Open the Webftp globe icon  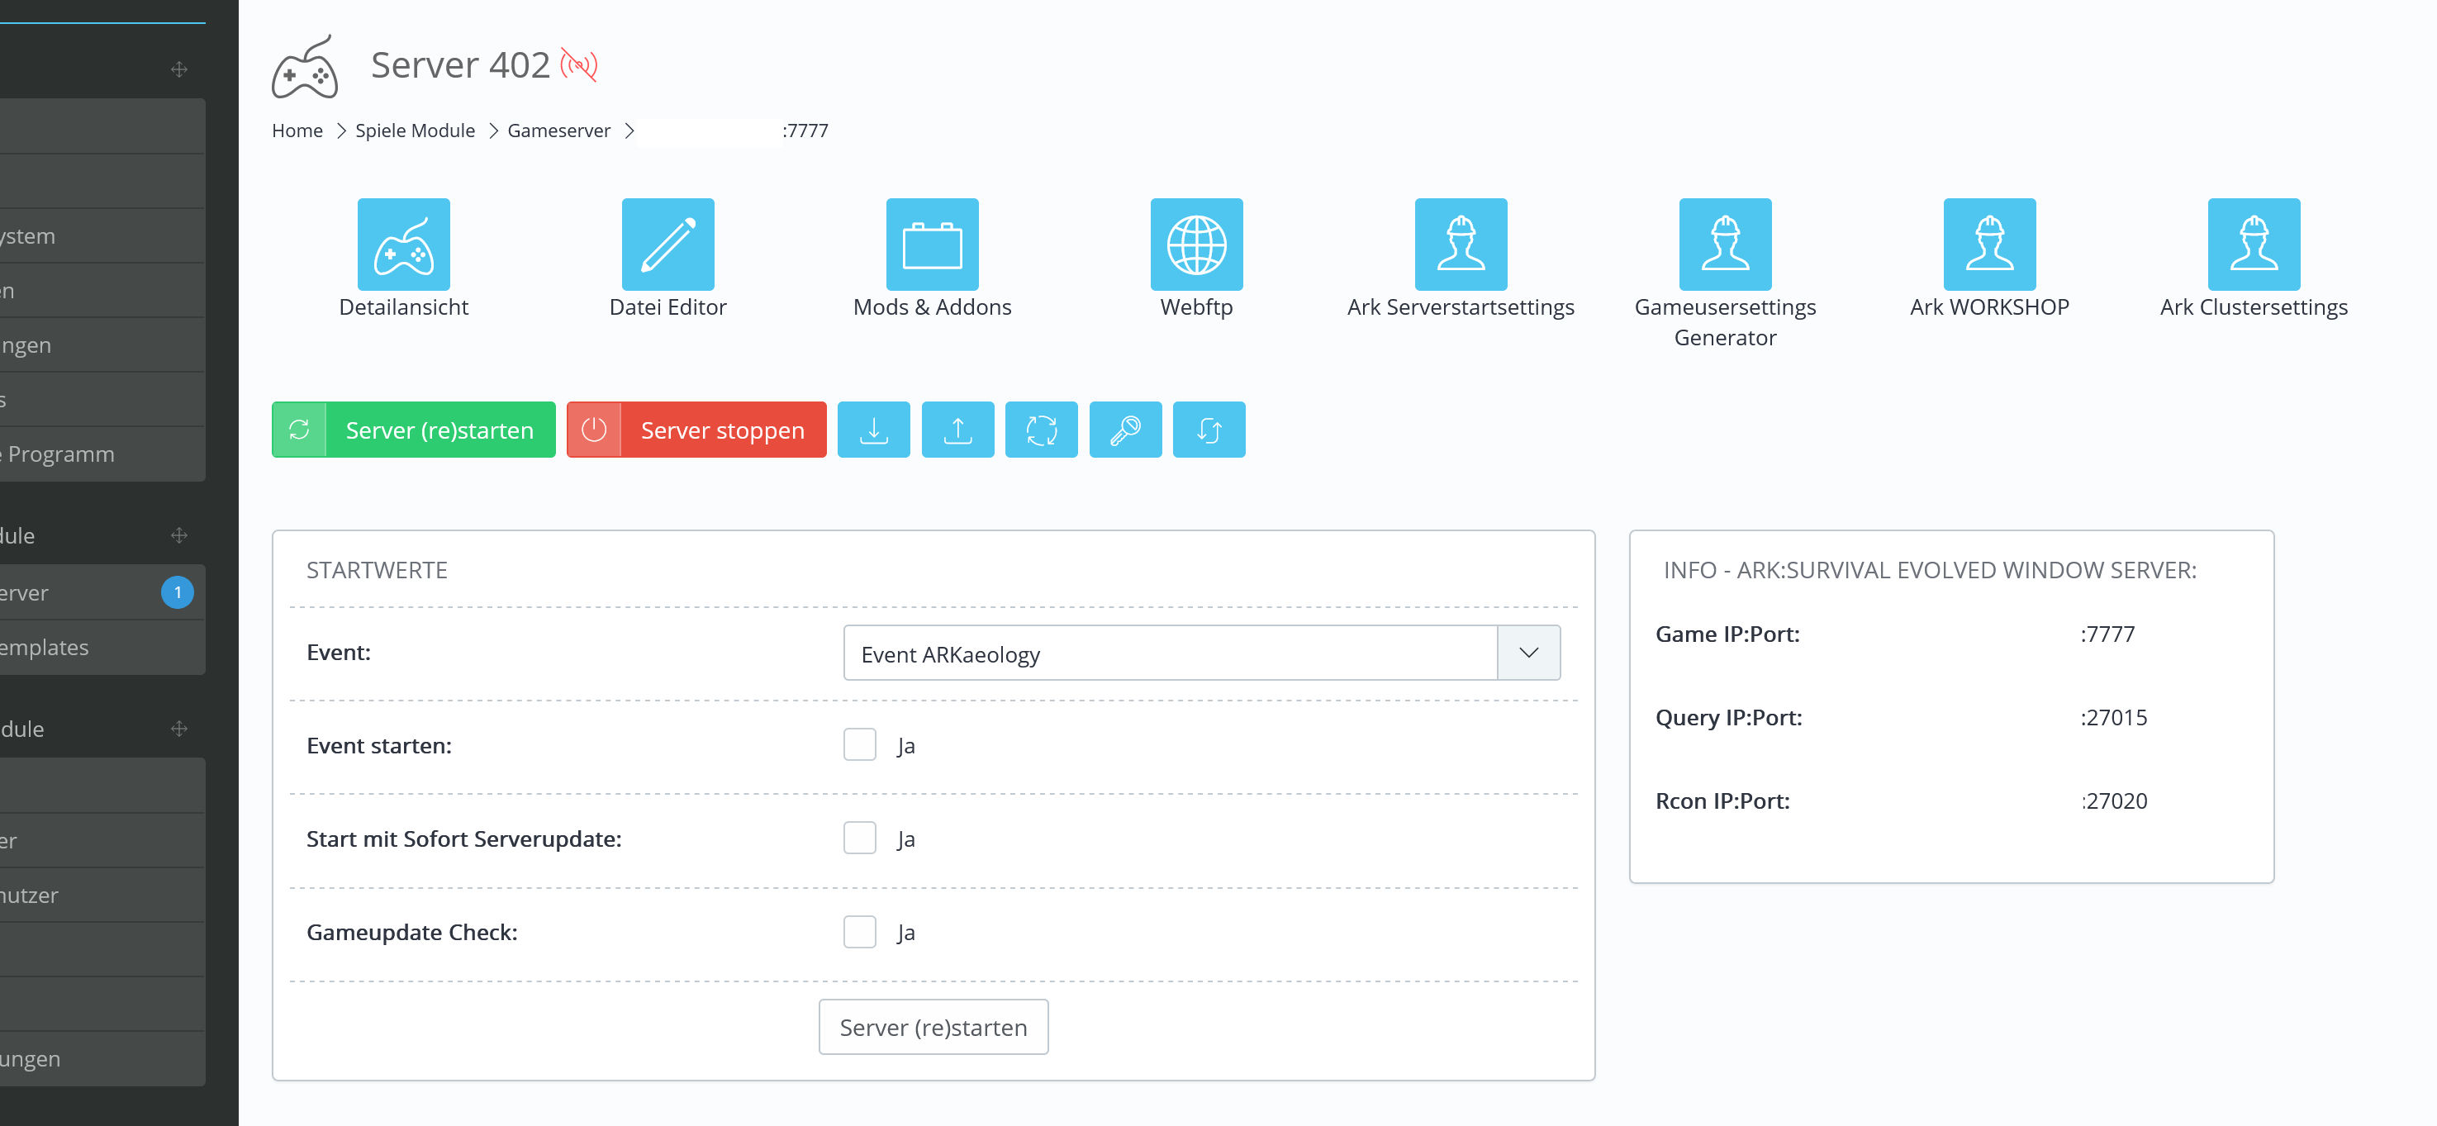tap(1196, 245)
